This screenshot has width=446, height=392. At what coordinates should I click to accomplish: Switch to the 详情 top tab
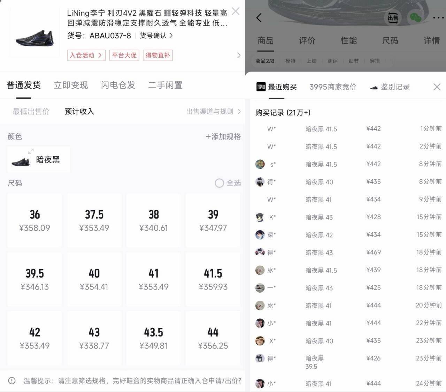tap(431, 41)
